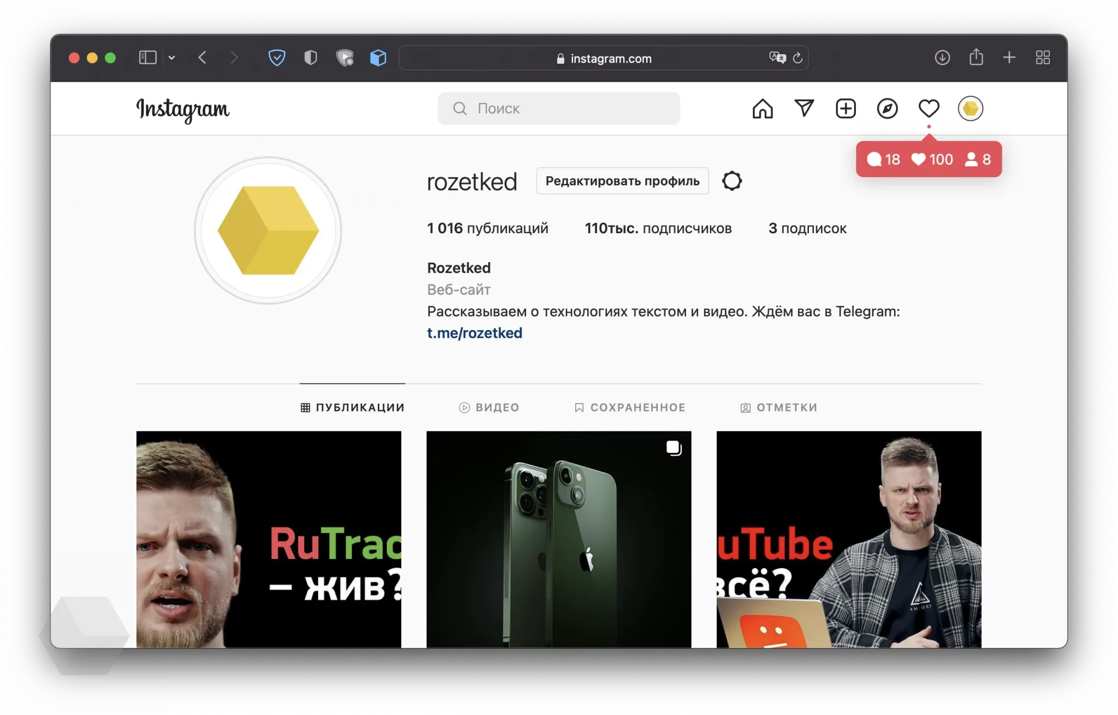This screenshot has width=1118, height=715.
Task: Open the half-shaded privacy shield icon
Action: point(310,58)
